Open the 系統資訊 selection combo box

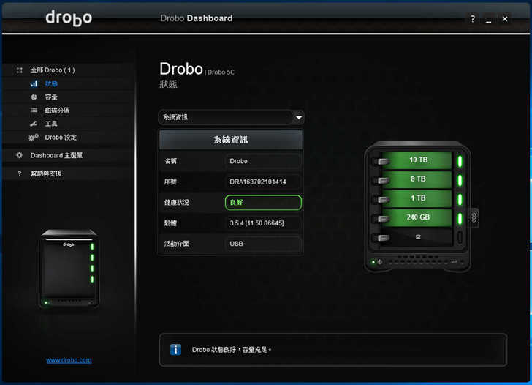coord(231,118)
